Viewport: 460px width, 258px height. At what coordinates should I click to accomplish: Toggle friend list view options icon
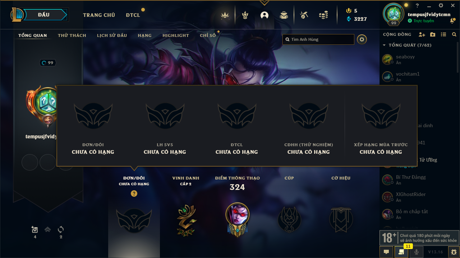[443, 35]
